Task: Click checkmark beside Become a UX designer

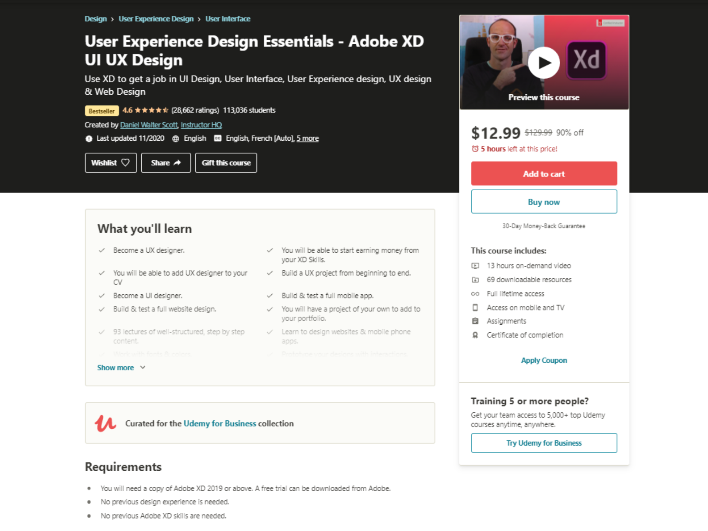Action: [x=102, y=250]
